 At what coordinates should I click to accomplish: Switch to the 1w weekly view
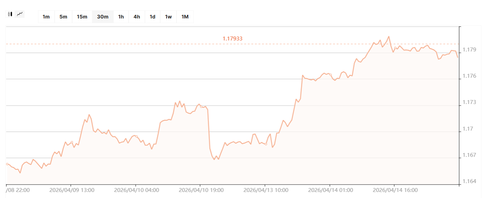168,17
